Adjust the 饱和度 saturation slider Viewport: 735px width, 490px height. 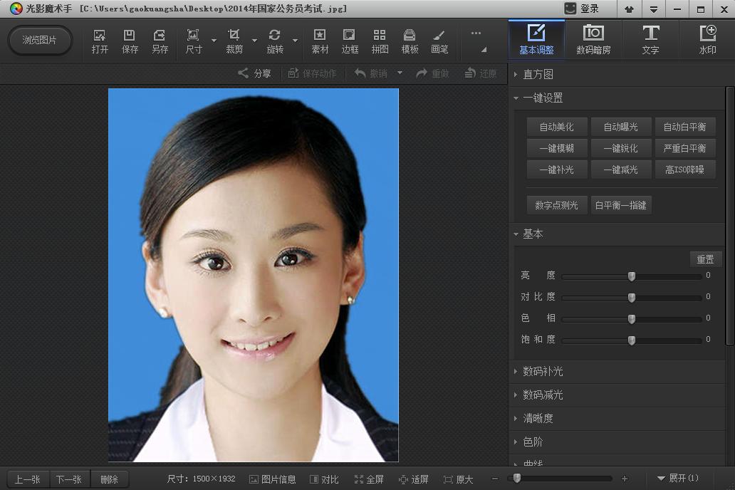pyautogui.click(x=631, y=340)
